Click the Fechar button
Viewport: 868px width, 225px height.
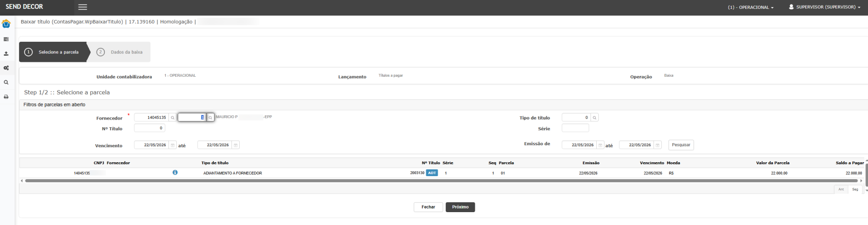[428, 207]
